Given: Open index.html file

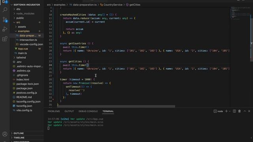Looking at the screenshot, I should [x=23, y=79].
